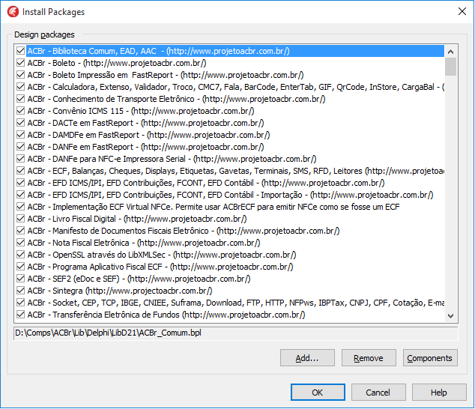The image size is (475, 409).
Task: Click the Cancel button
Action: click(378, 393)
